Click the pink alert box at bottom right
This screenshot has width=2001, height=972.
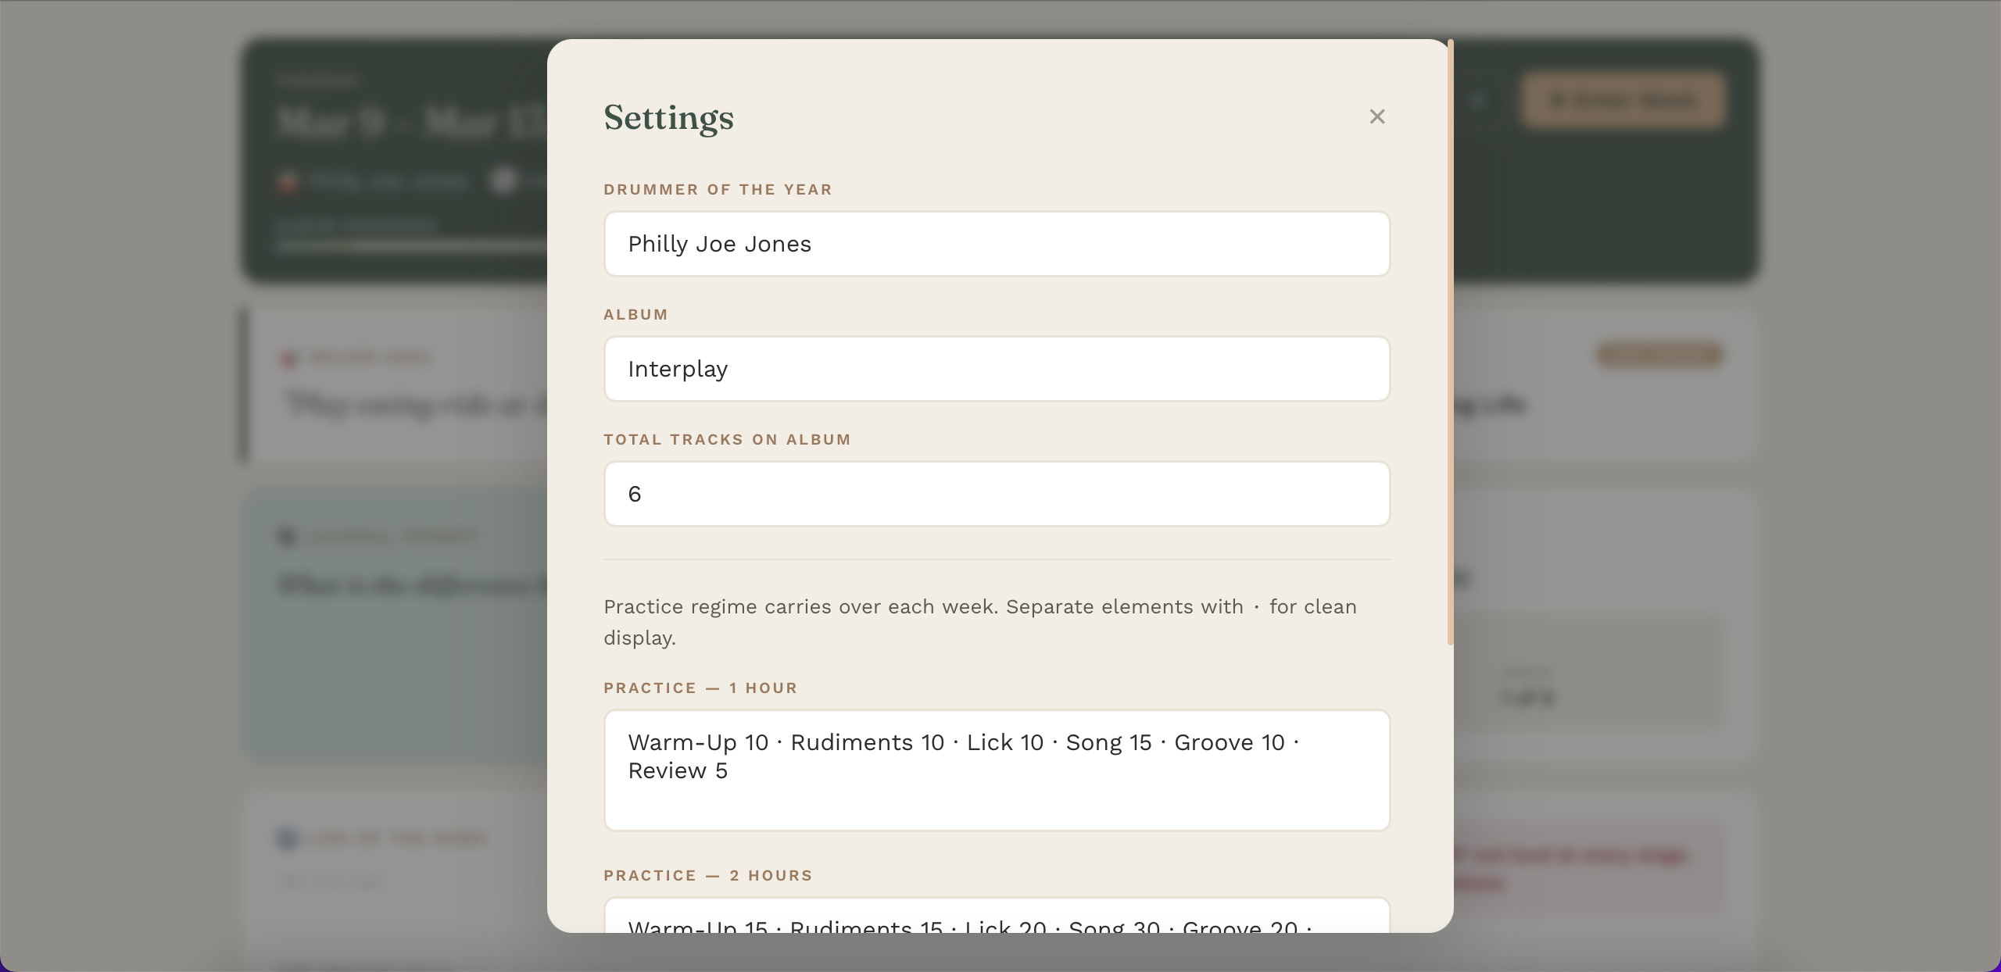coord(1587,868)
